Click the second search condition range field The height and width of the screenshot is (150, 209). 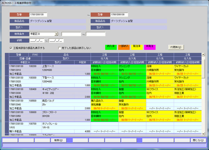coord(95,34)
